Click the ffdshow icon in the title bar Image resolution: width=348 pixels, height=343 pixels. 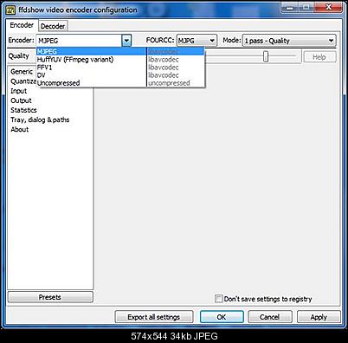[x=10, y=10]
